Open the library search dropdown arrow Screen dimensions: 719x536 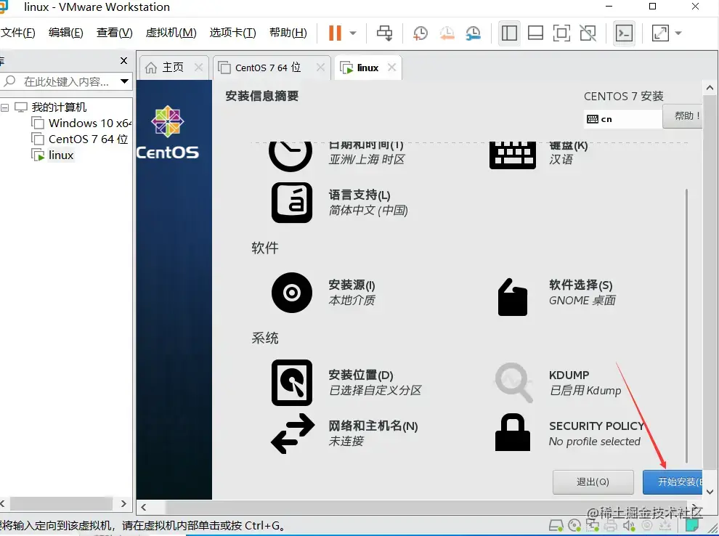pos(124,81)
